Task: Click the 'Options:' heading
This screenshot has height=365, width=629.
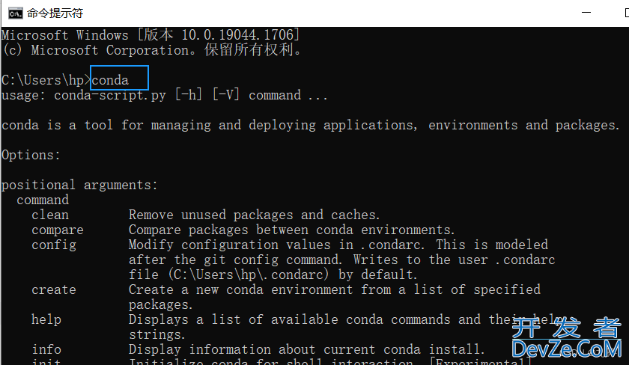Action: [31, 155]
